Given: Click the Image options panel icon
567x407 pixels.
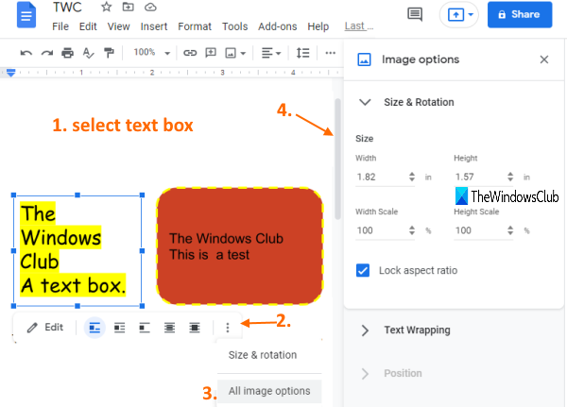Looking at the screenshot, I should 364,59.
